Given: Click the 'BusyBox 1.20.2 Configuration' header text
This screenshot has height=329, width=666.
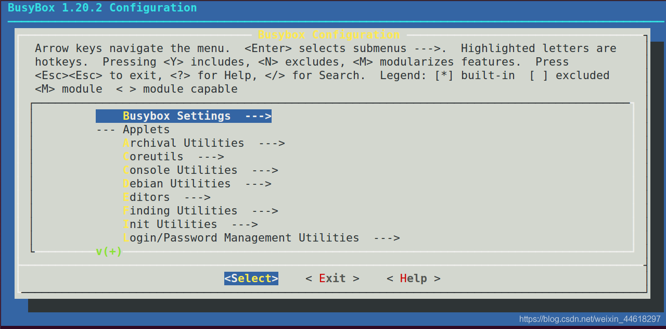Looking at the screenshot, I should point(103,8).
